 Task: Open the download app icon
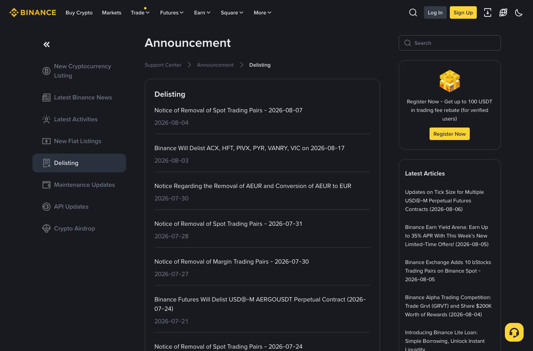(x=488, y=12)
